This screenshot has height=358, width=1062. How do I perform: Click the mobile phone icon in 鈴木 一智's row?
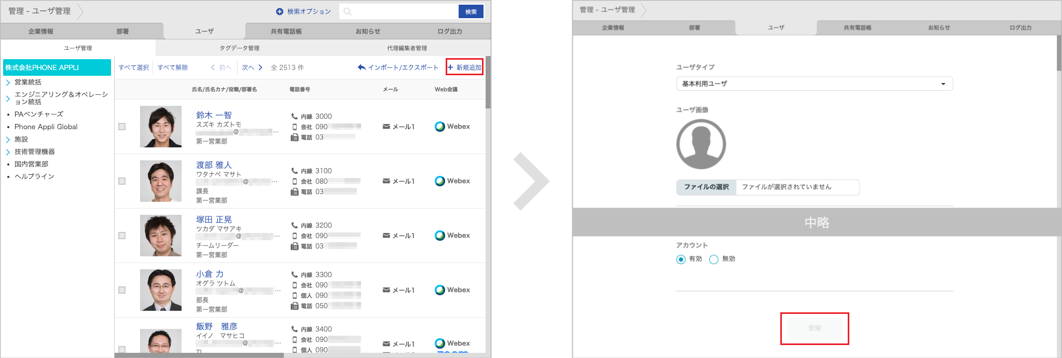(295, 127)
